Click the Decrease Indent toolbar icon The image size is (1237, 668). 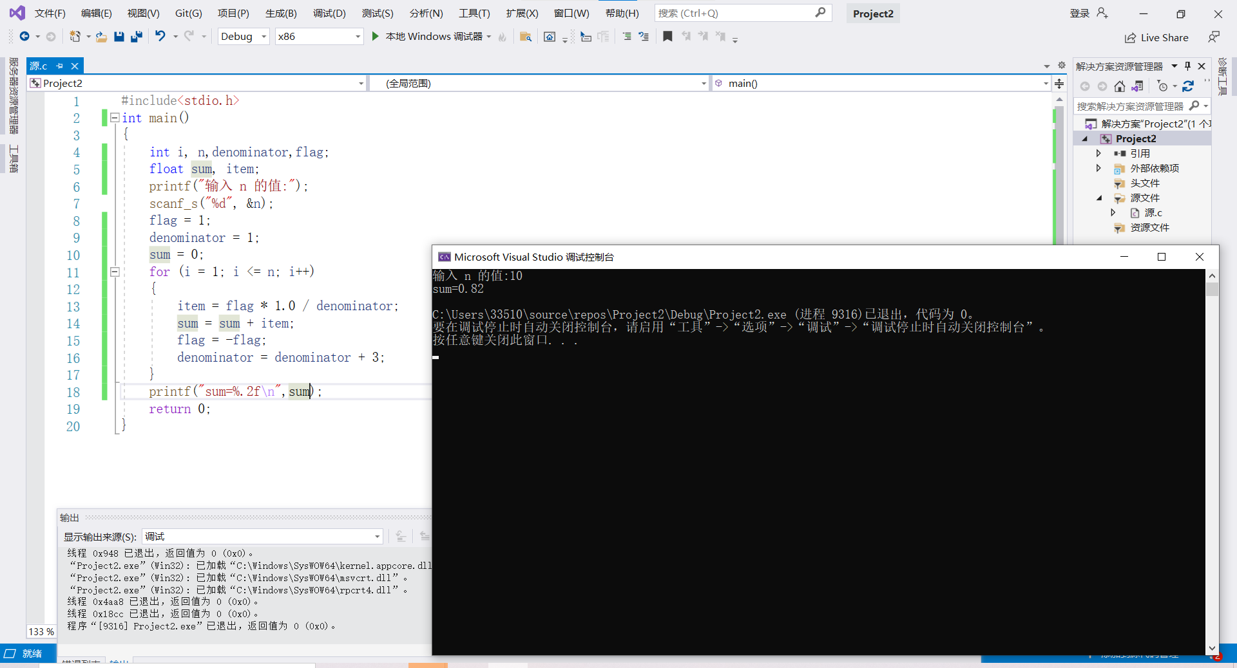[x=626, y=37]
